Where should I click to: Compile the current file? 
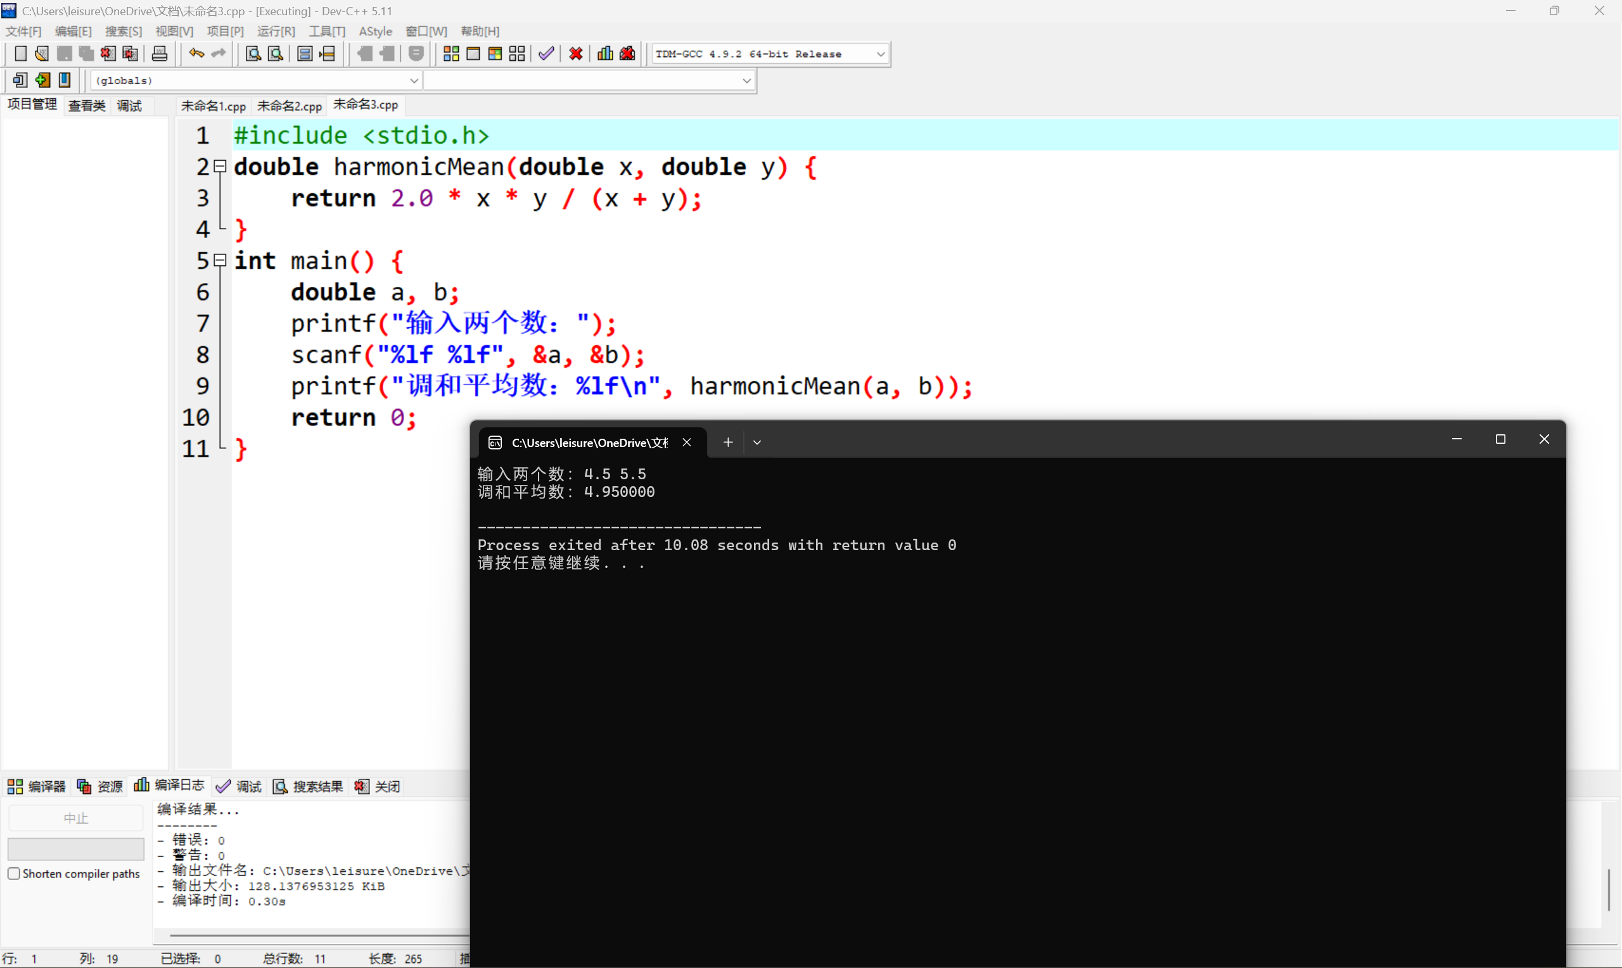pos(450,53)
